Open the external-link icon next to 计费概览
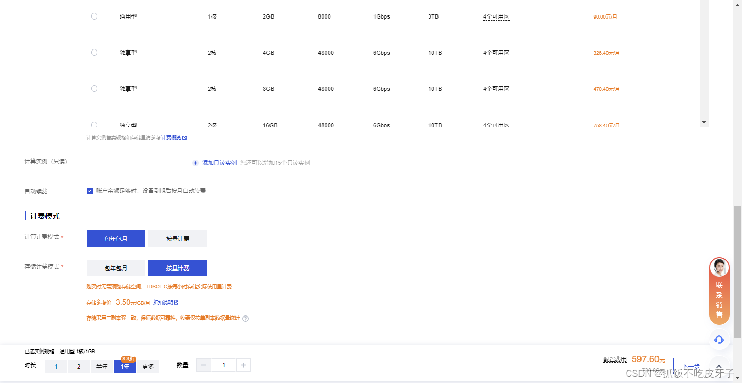This screenshot has height=383, width=742. [184, 137]
